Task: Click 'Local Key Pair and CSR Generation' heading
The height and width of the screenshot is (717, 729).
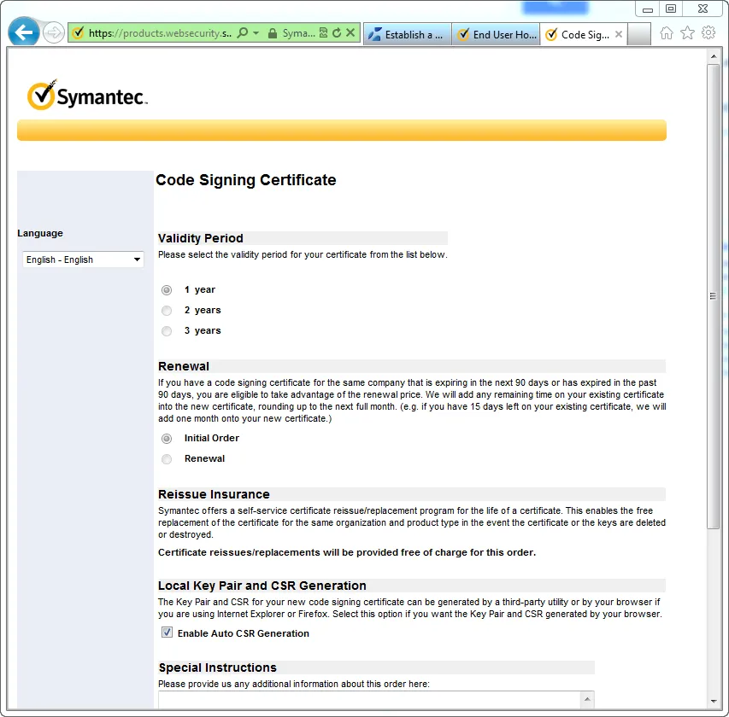Action: (262, 586)
